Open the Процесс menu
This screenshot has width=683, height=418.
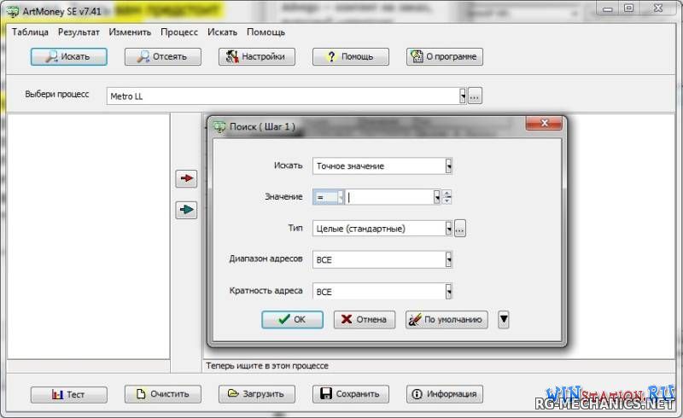pyautogui.click(x=179, y=32)
